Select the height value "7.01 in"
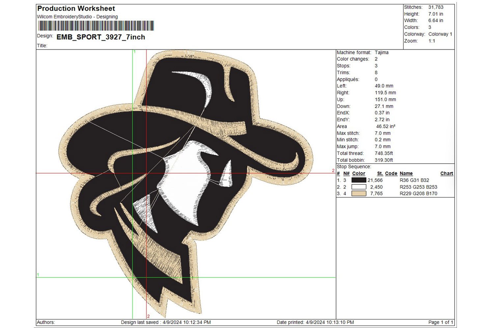Screen dimensions: 494x328 436,14
